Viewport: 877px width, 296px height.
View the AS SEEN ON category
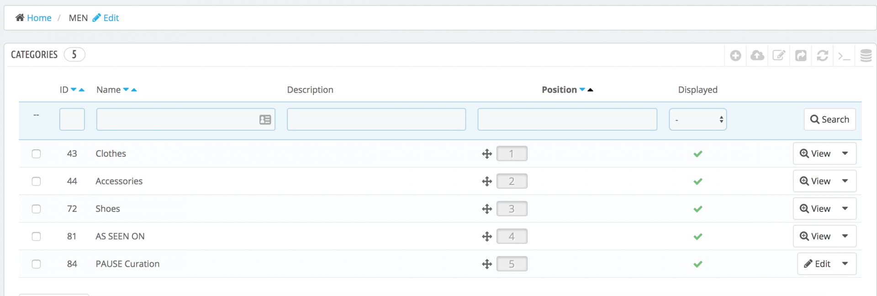pyautogui.click(x=815, y=236)
